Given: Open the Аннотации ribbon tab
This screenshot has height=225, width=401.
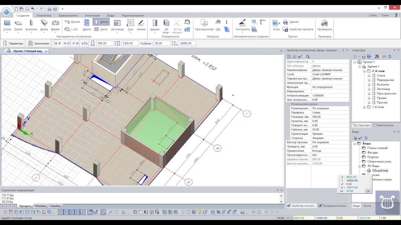Looking at the screenshot, I should [92, 16].
